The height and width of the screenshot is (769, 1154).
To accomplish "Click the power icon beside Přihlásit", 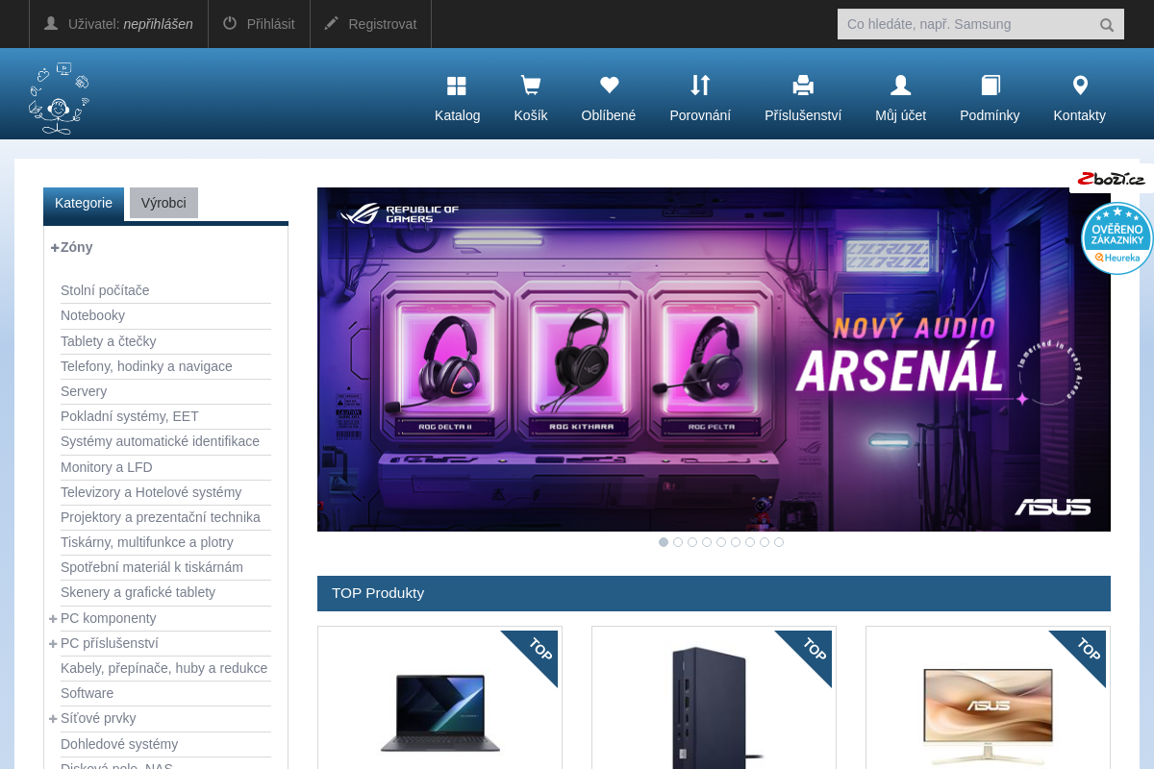I will pos(230,23).
